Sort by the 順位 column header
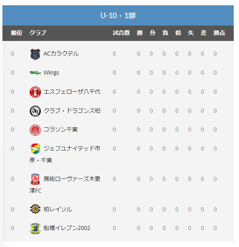239x247 pixels. [17, 33]
